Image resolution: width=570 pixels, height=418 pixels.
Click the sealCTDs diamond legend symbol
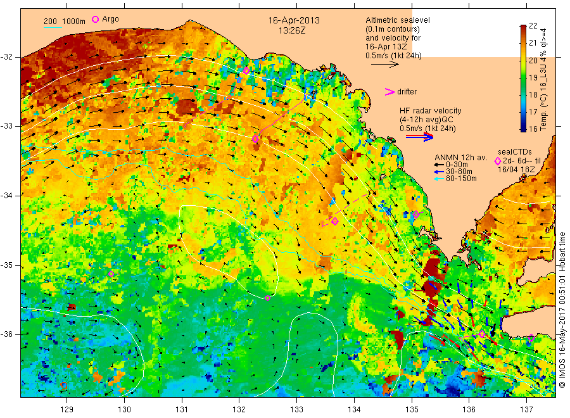coord(498,161)
